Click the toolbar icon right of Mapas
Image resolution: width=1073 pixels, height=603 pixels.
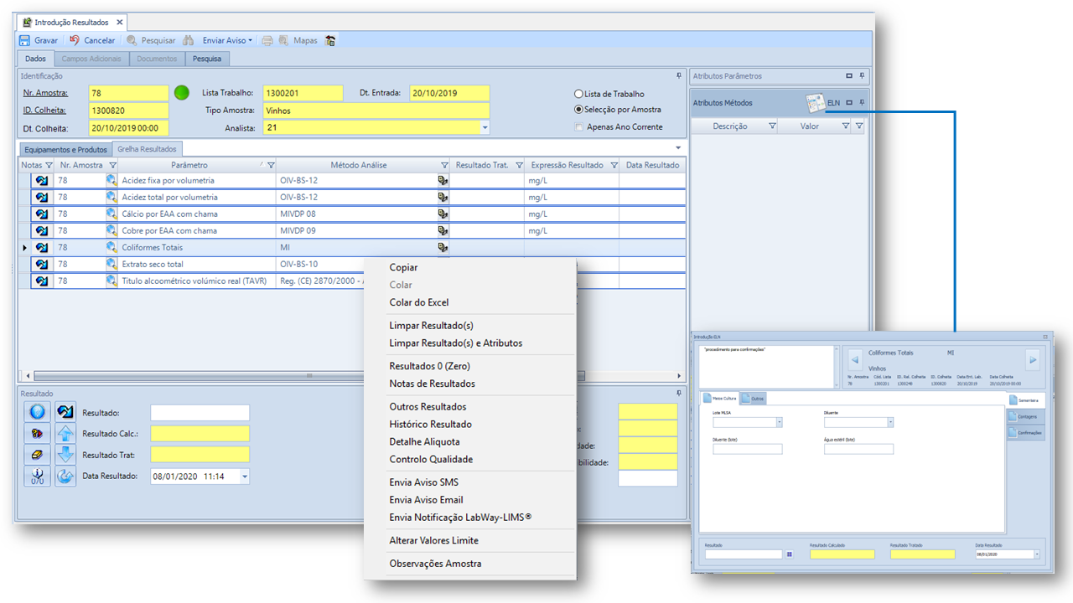330,40
